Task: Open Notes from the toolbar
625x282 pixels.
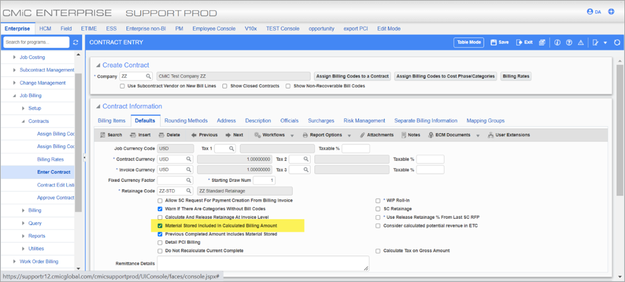Action: click(411, 135)
